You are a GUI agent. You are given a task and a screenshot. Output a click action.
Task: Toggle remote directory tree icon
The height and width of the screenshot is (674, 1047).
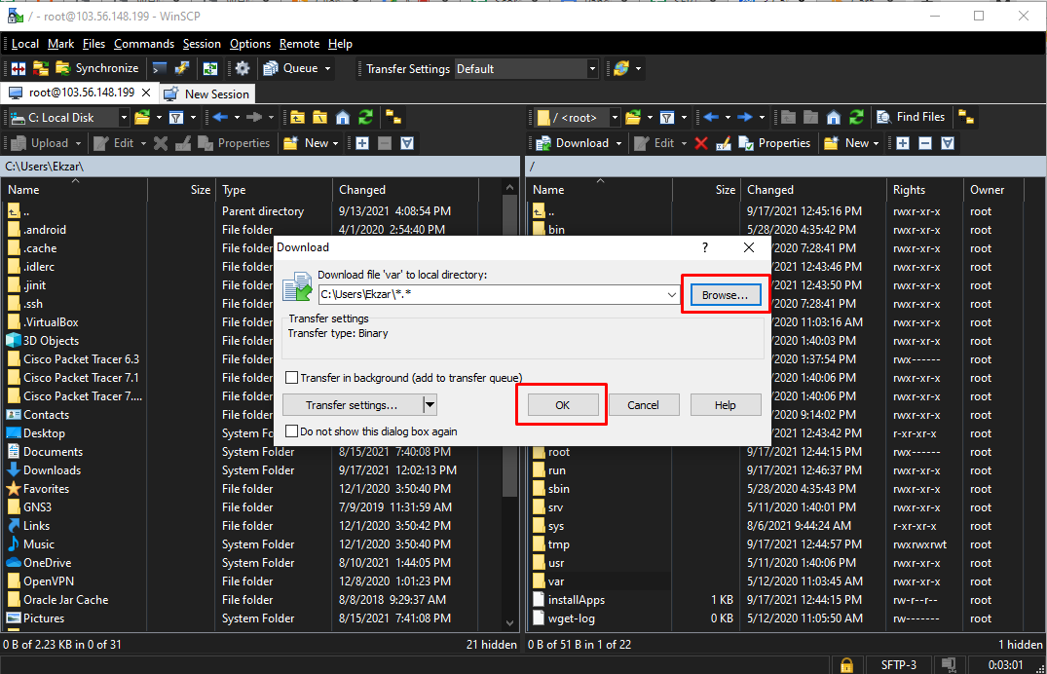965,118
